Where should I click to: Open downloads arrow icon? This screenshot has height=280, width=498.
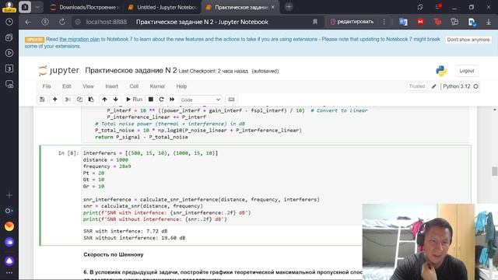coord(489,22)
